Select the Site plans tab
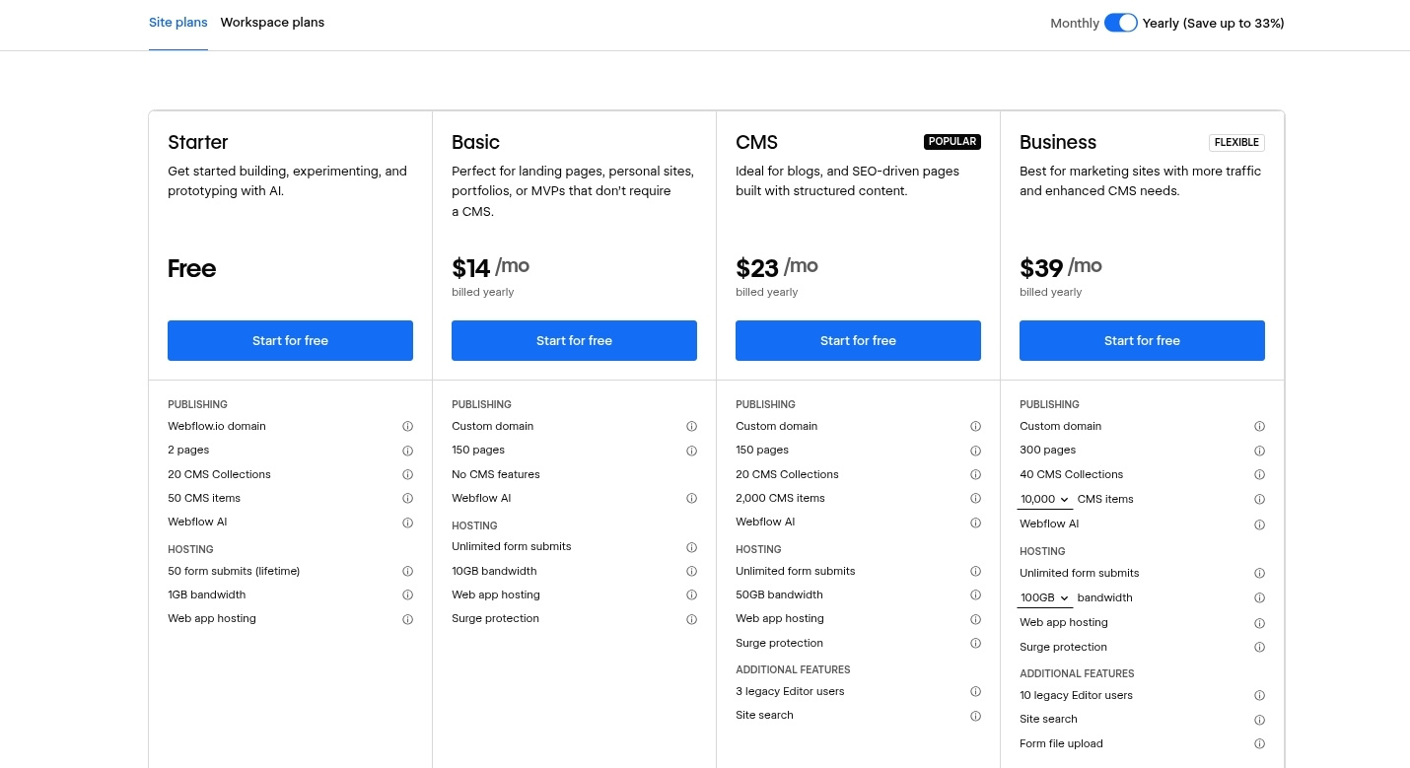Image resolution: width=1410 pixels, height=768 pixels. pos(177,22)
